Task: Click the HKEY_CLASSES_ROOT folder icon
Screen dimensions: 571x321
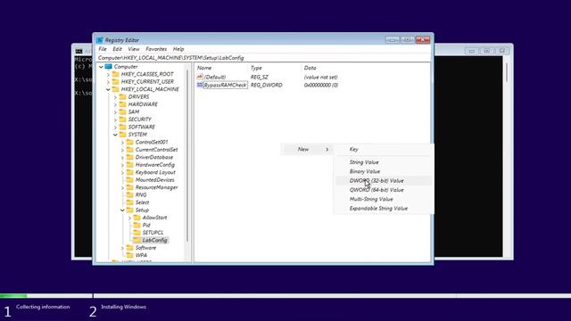Action: (x=115, y=74)
